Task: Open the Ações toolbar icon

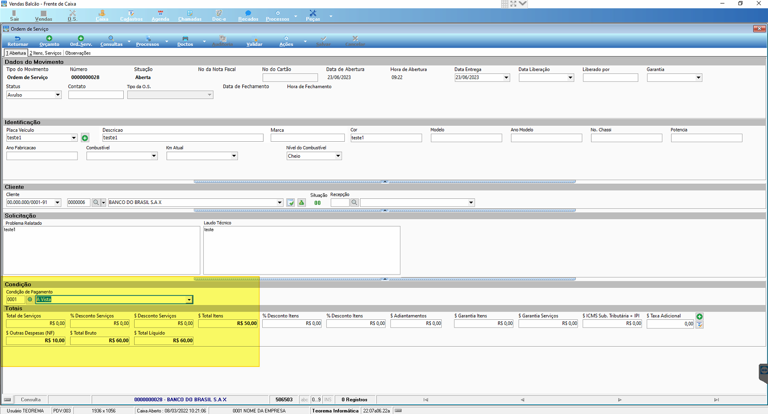Action: click(286, 41)
